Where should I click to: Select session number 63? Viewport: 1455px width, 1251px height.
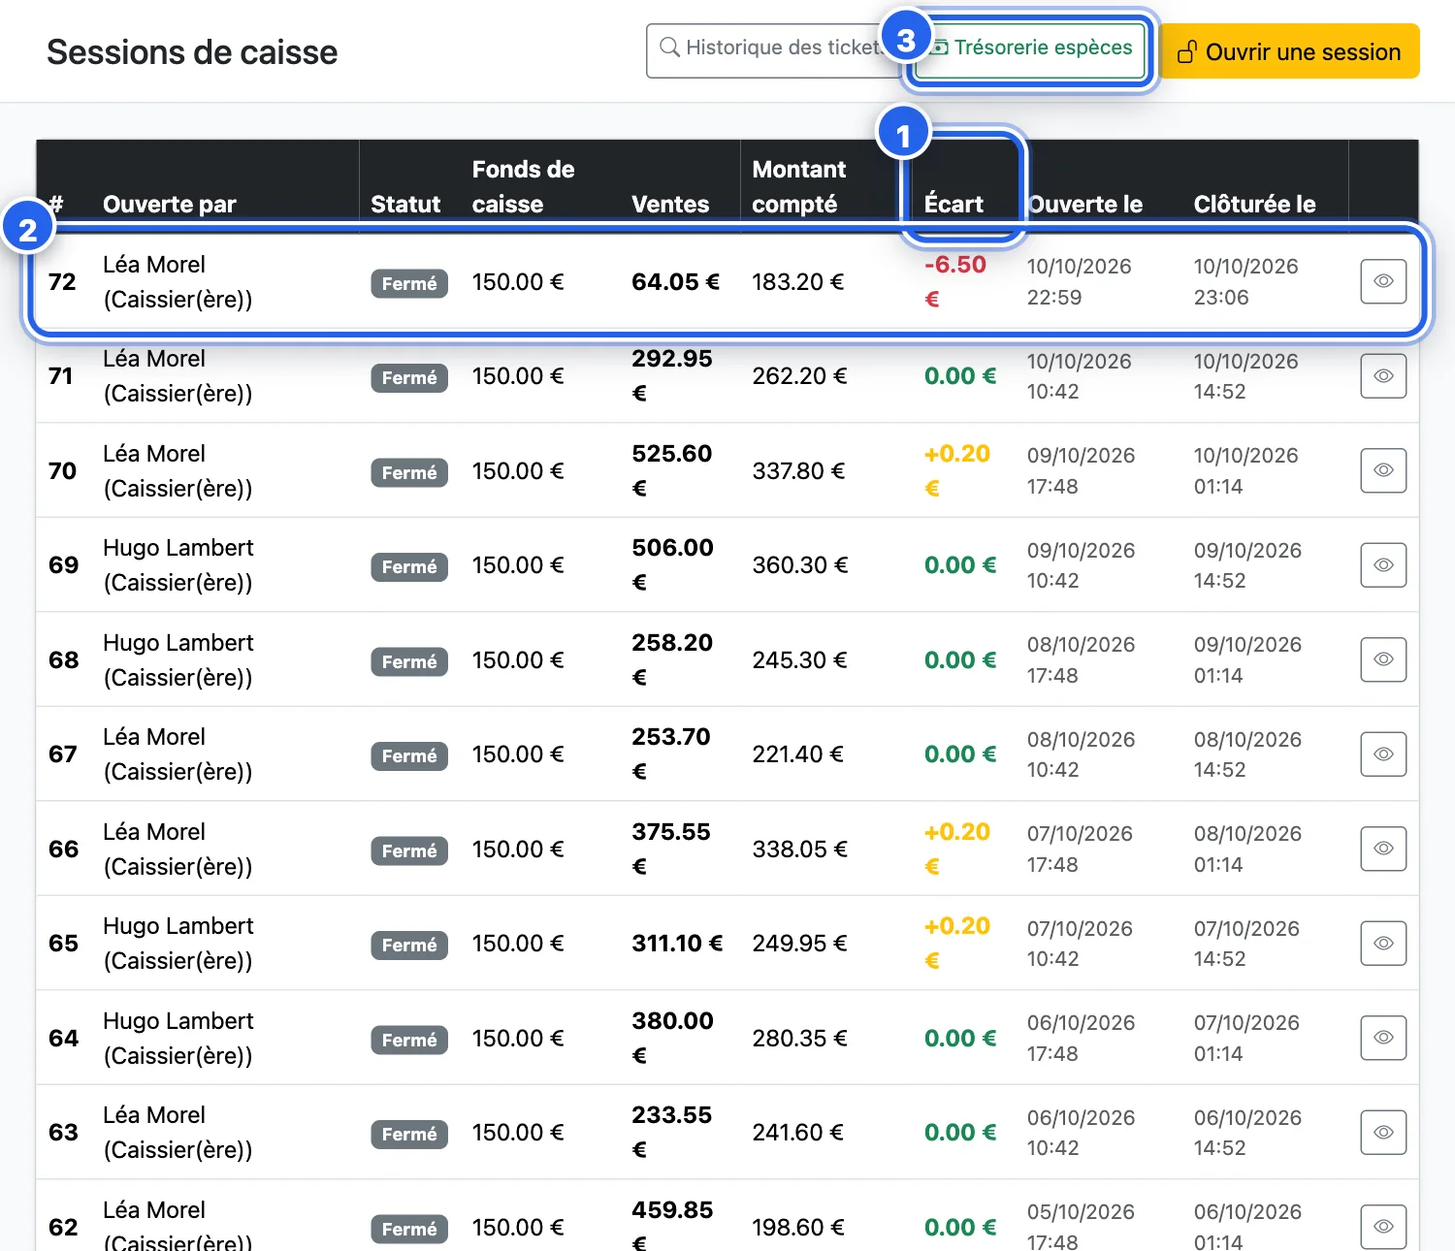[x=63, y=1132]
